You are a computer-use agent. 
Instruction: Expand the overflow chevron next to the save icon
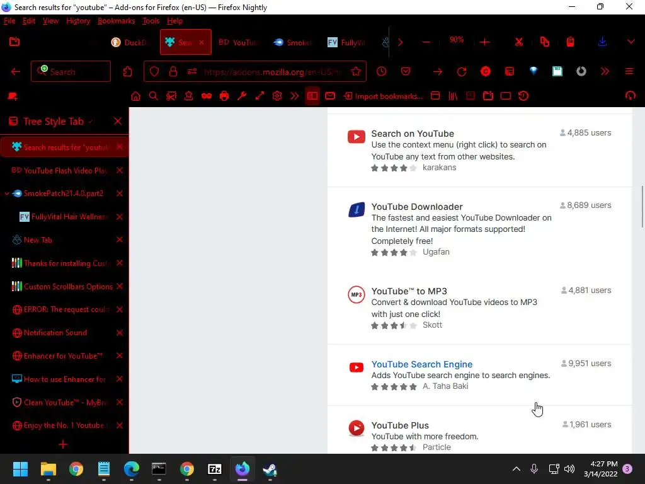(x=605, y=72)
